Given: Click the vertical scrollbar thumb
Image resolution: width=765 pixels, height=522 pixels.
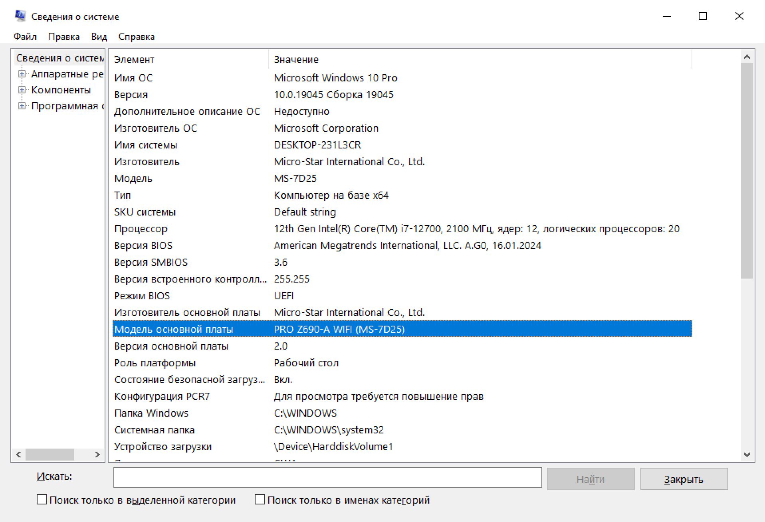Looking at the screenshot, I should point(747,171).
